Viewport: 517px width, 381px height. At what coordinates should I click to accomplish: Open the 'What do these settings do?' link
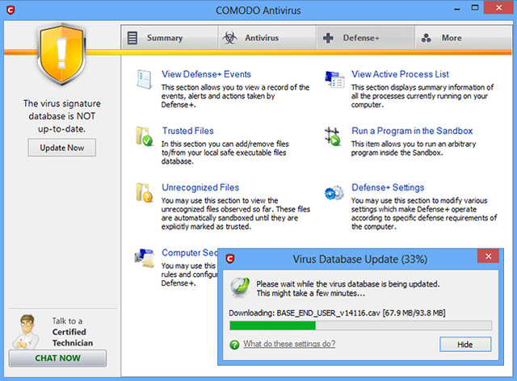coord(288,344)
